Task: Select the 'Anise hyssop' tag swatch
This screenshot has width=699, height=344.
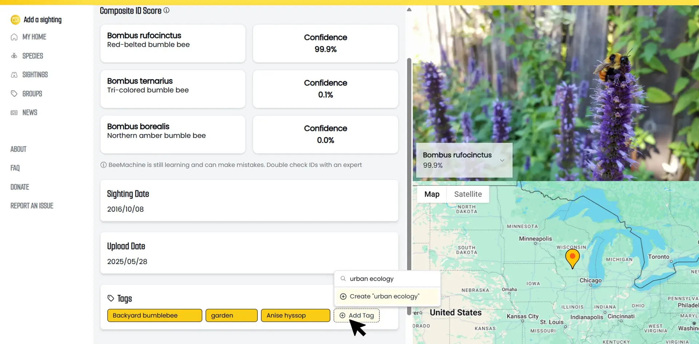Action: pos(295,315)
